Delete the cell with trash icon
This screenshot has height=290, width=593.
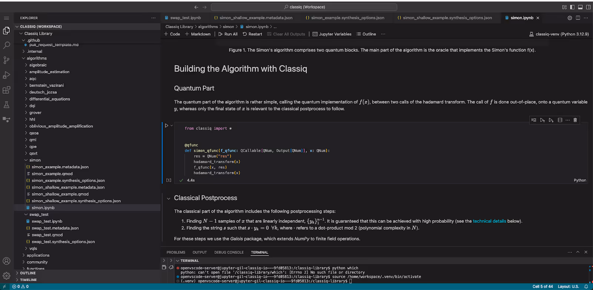(575, 120)
